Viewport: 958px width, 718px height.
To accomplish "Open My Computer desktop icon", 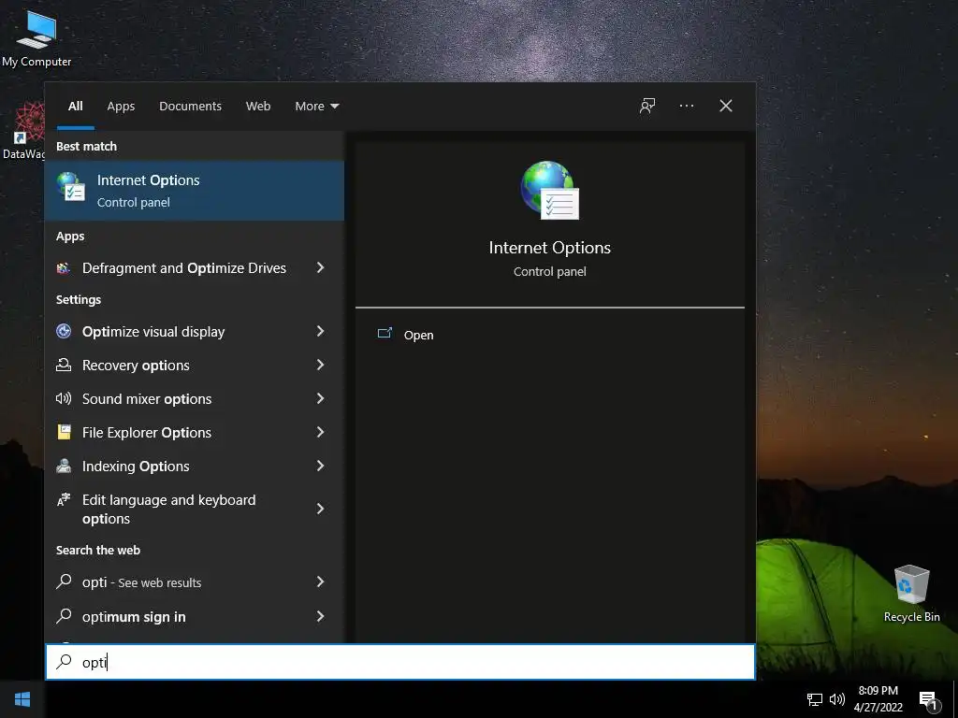I will click(x=36, y=36).
